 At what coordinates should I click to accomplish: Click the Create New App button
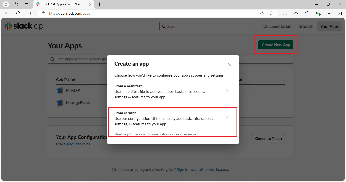(276, 45)
